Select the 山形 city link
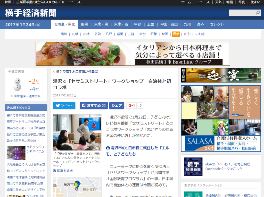 187,34
